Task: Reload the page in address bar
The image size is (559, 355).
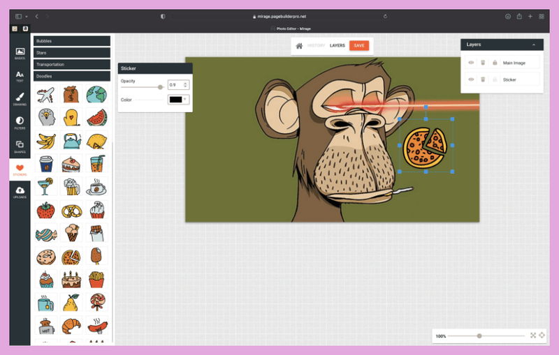Action: pos(385,16)
